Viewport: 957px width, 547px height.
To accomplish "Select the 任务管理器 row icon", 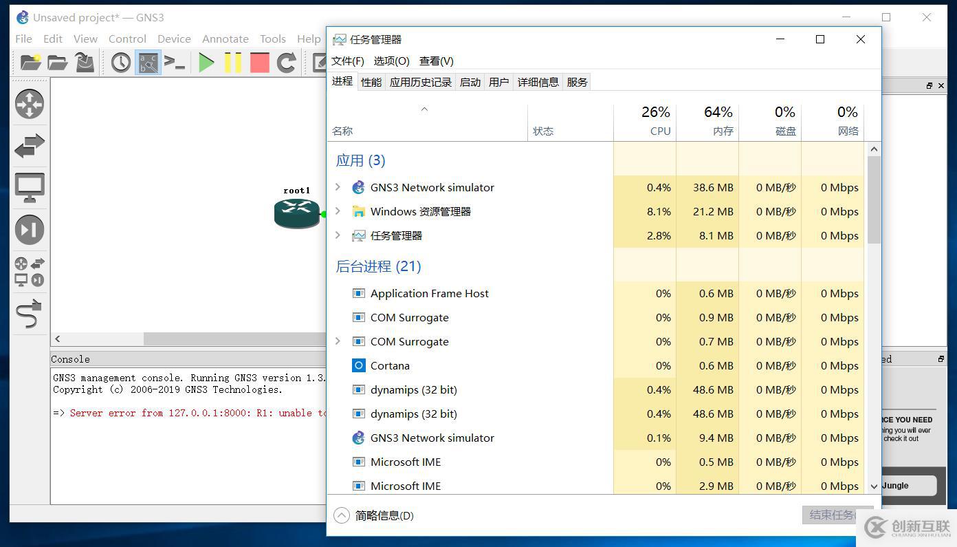I will pos(358,235).
